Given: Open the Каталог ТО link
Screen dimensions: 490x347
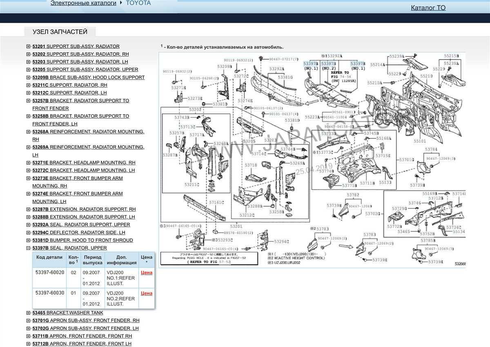Looking at the screenshot, I should tap(428, 8).
